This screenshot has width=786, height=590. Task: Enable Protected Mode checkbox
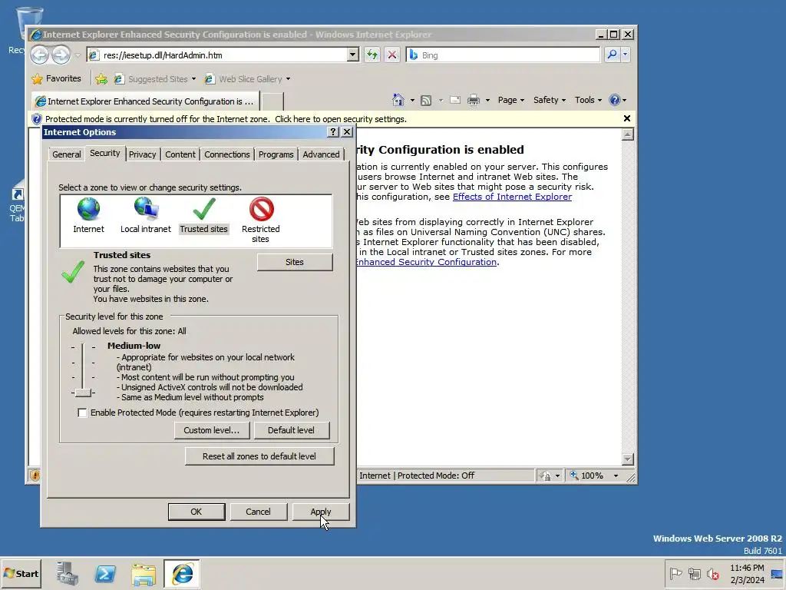(82, 413)
